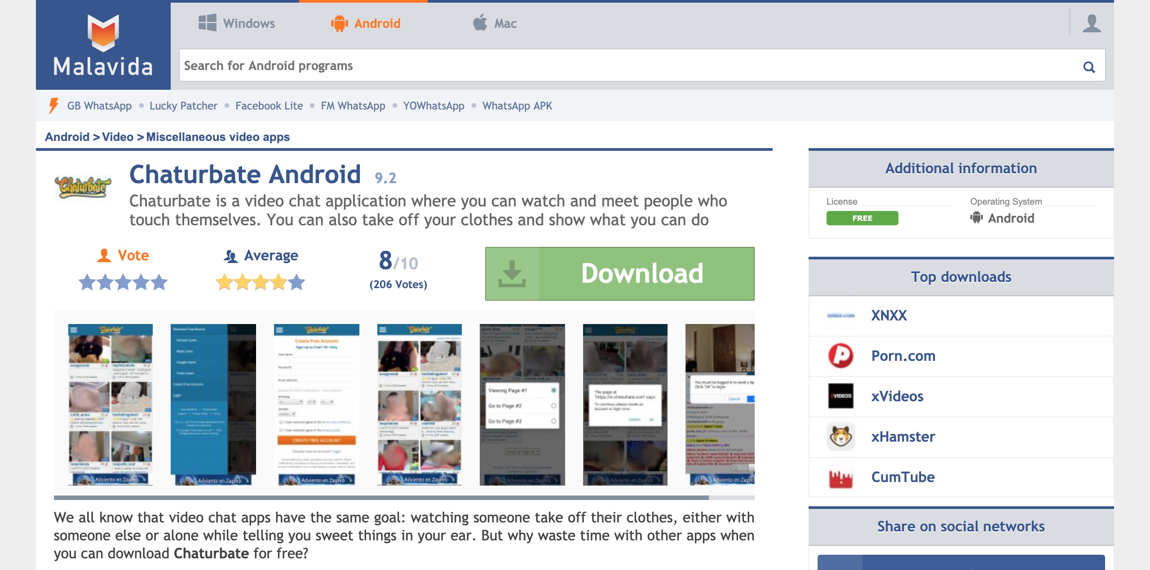Screen dimensions: 1150x570
Task: Go to Android breadcrumb
Action: point(67,137)
